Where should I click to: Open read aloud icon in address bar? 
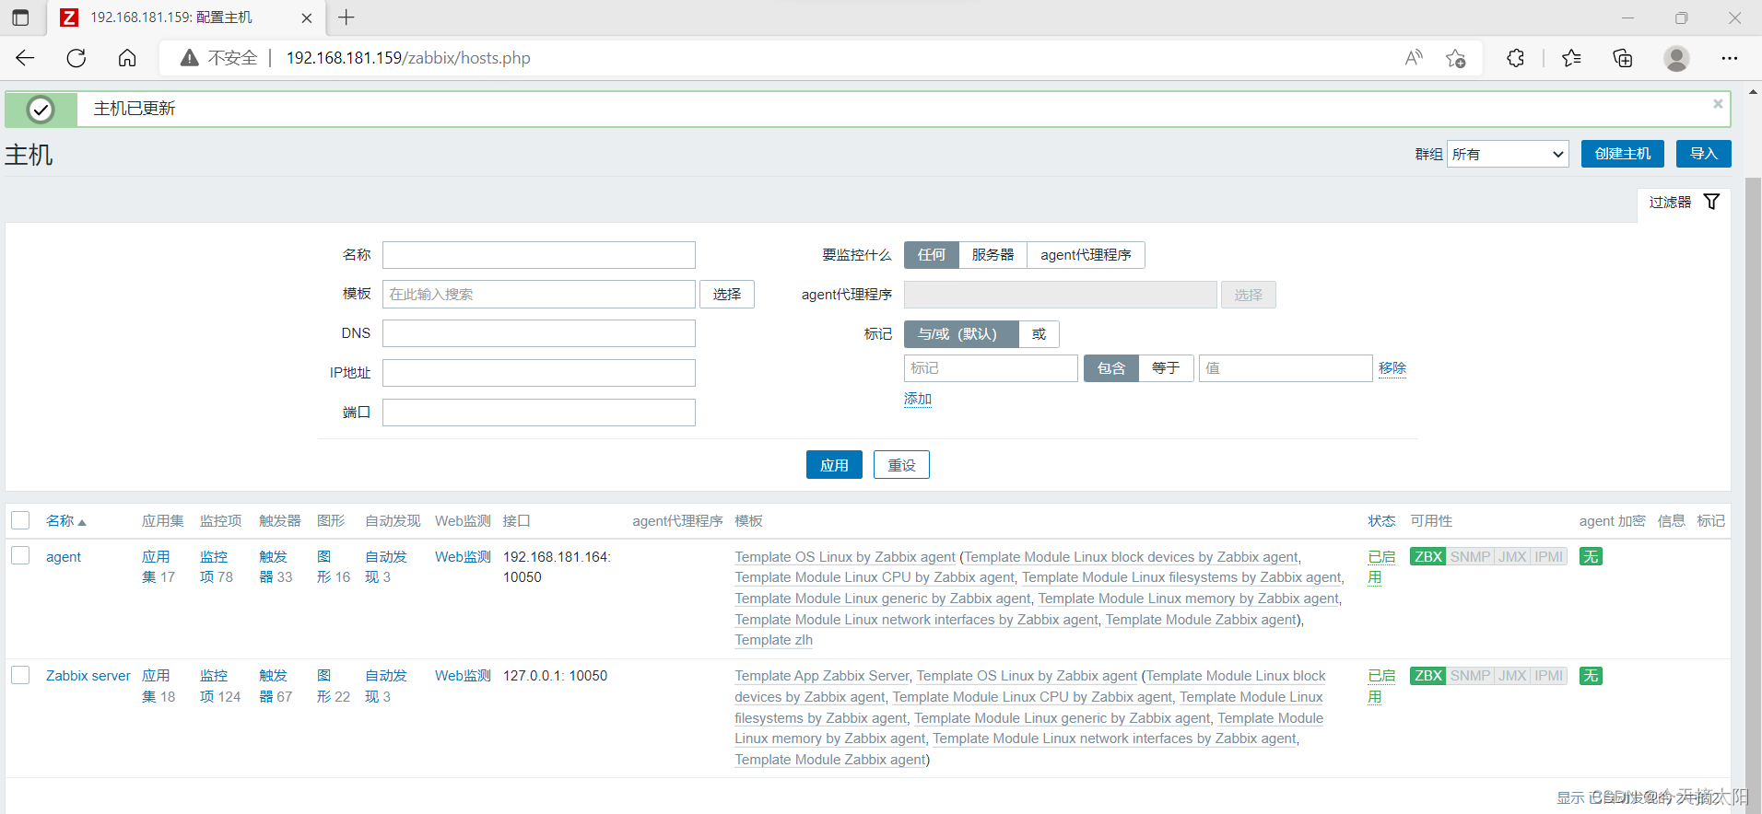[x=1414, y=58]
